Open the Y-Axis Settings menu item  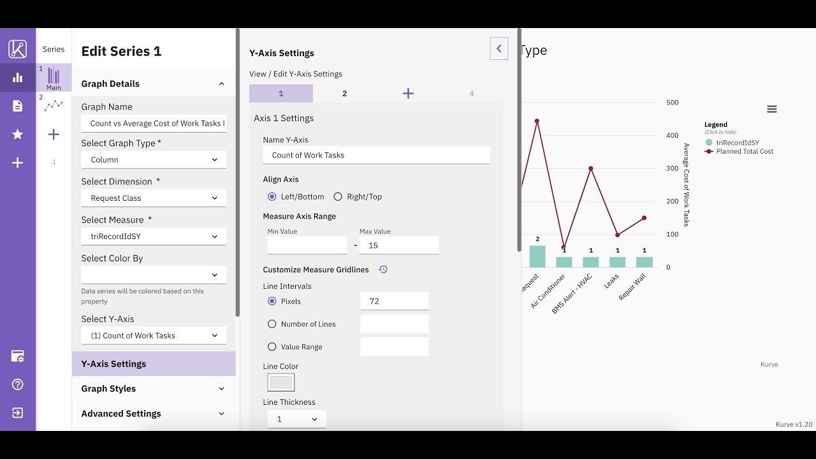tap(154, 364)
